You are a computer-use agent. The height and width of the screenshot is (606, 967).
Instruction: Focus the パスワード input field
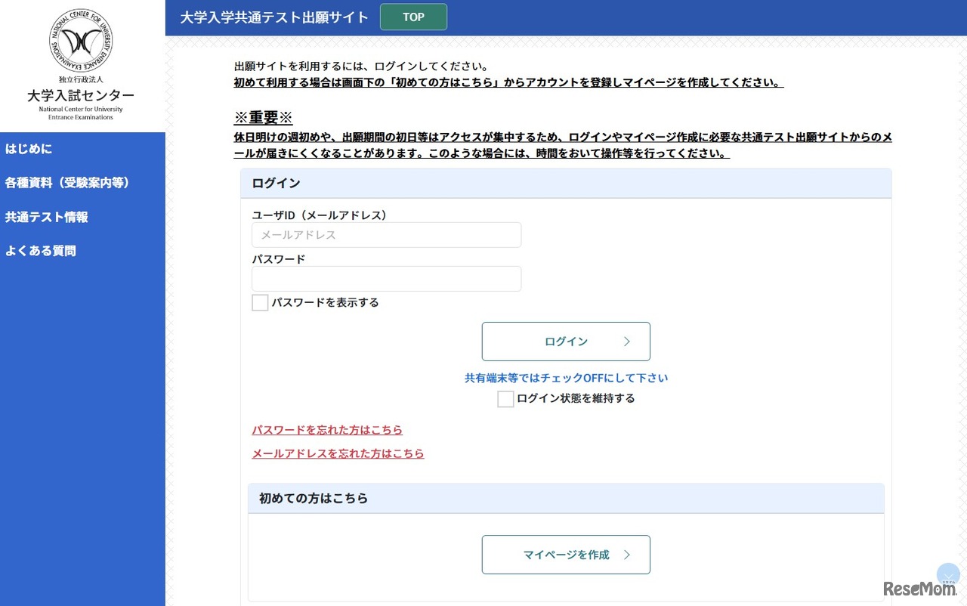pos(386,279)
